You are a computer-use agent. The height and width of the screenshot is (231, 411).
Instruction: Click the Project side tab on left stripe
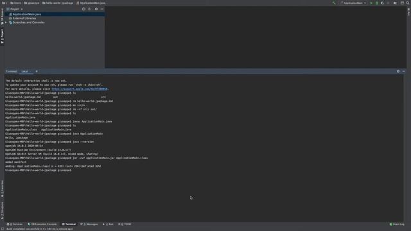(3, 37)
